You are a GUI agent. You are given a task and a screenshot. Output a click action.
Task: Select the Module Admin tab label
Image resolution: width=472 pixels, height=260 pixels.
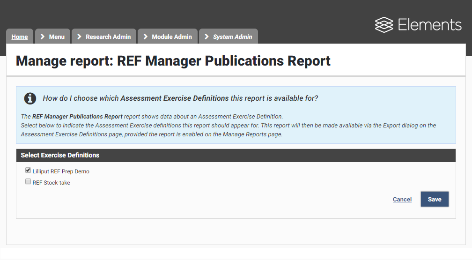pos(172,37)
